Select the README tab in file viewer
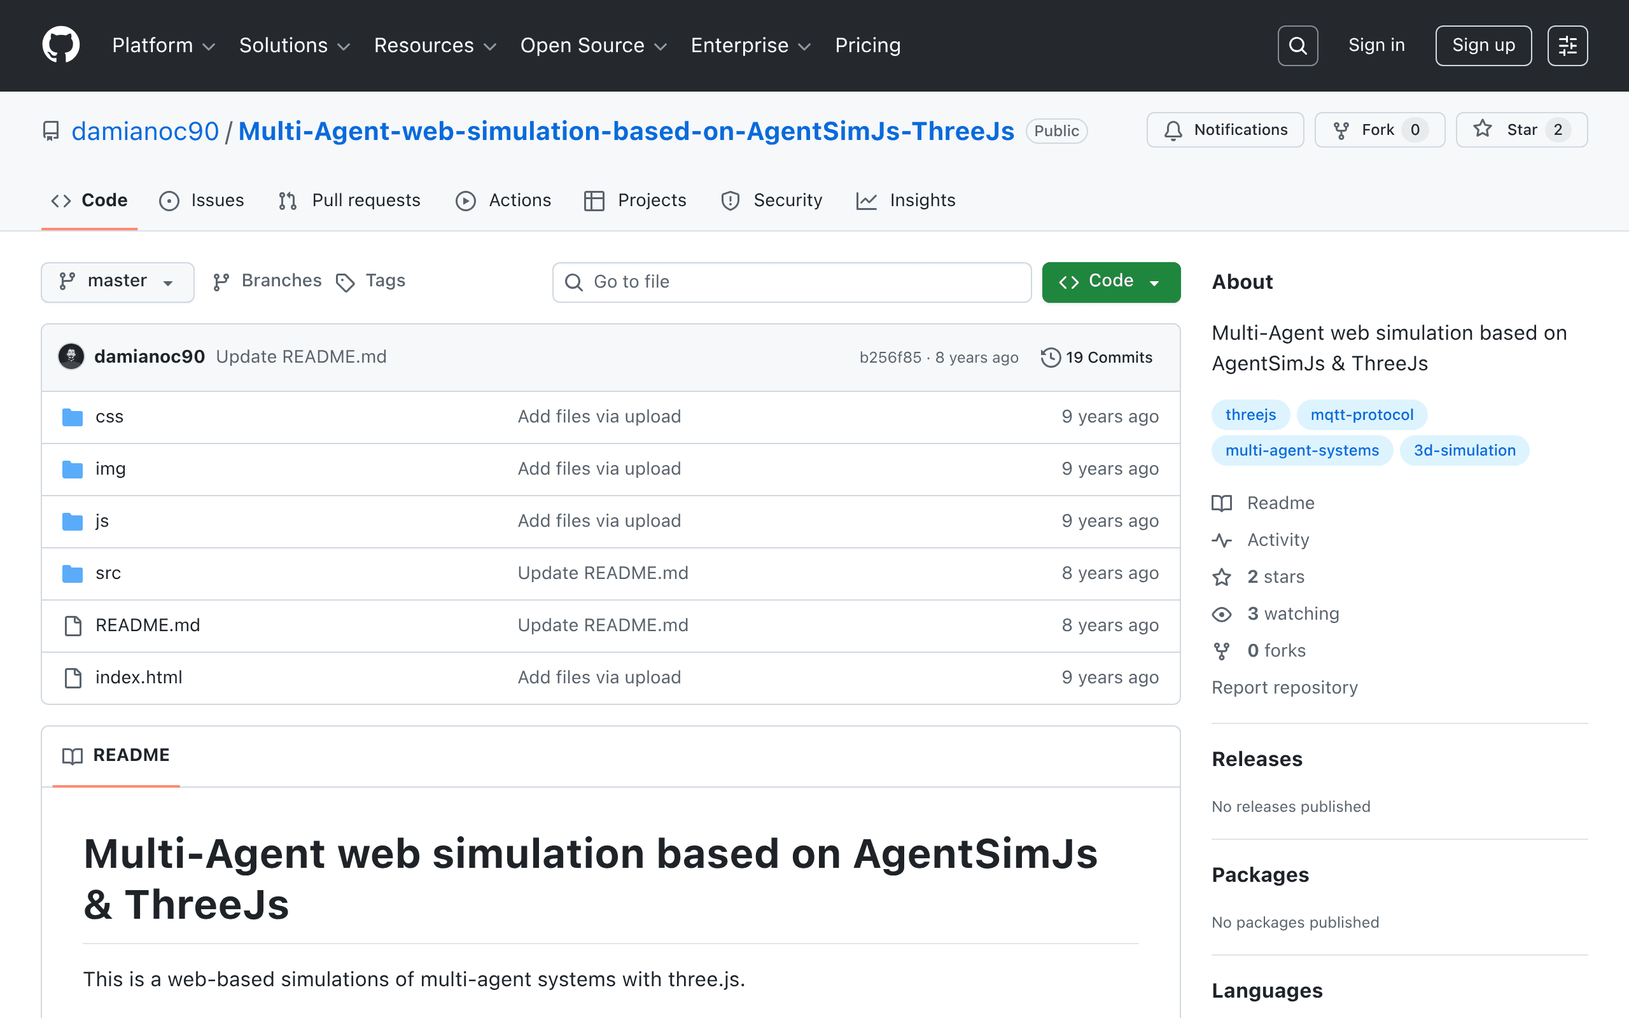This screenshot has height=1018, width=1629. (x=116, y=755)
